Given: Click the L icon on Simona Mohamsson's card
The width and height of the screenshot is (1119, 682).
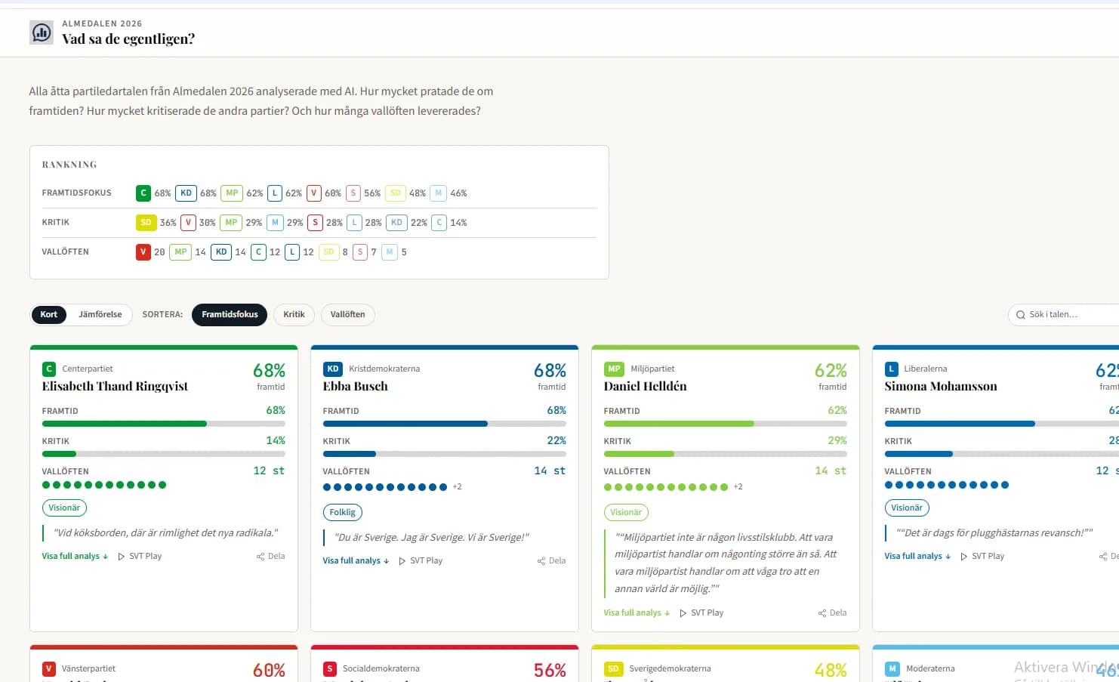Looking at the screenshot, I should (x=892, y=369).
